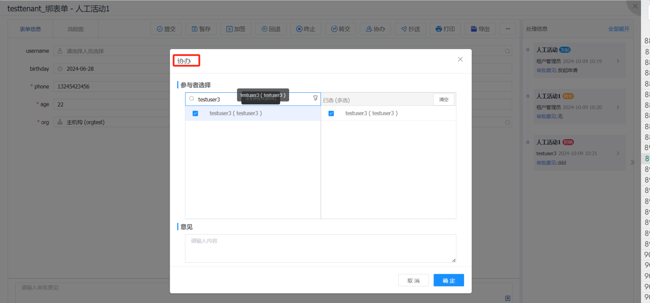This screenshot has height=303, width=650.
Task: Click the filter funnel icon in participant search
Action: pos(315,98)
